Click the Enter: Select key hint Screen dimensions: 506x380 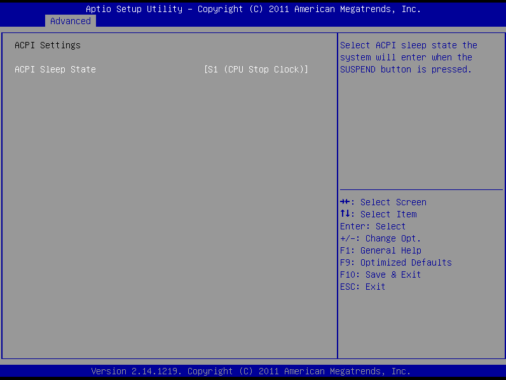[373, 226]
